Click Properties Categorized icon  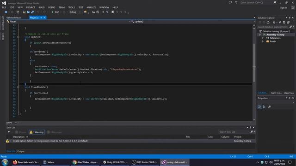pyautogui.click(x=260, y=107)
